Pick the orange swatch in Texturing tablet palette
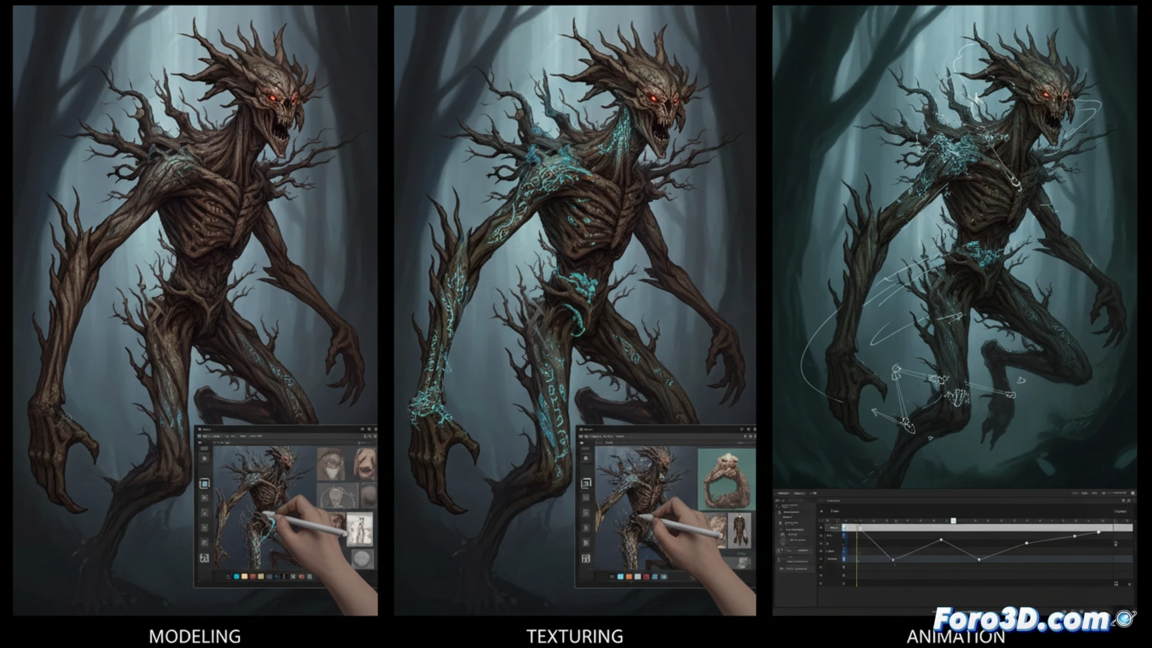Viewport: 1152px width, 648px height. (x=629, y=577)
